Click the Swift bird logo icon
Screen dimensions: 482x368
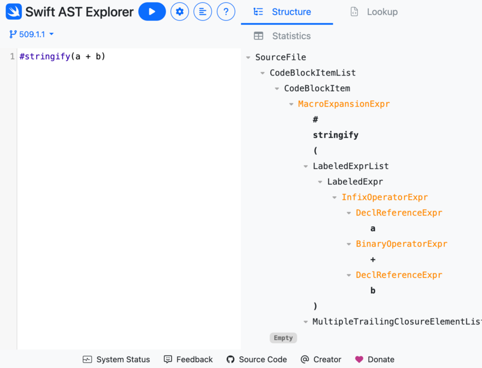(x=14, y=12)
